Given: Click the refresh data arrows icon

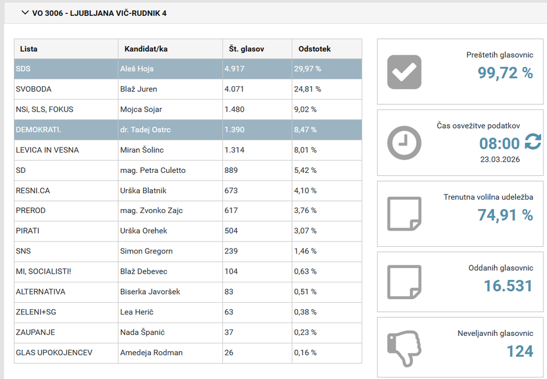Looking at the screenshot, I should (532, 141).
